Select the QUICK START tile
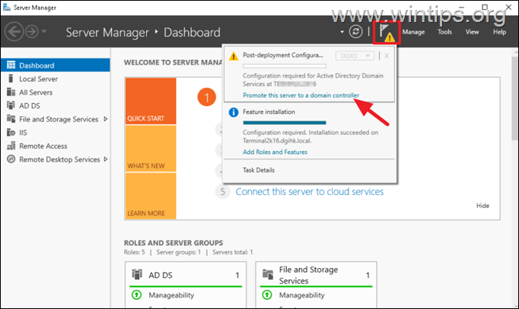This screenshot has height=309, width=519. [151, 101]
